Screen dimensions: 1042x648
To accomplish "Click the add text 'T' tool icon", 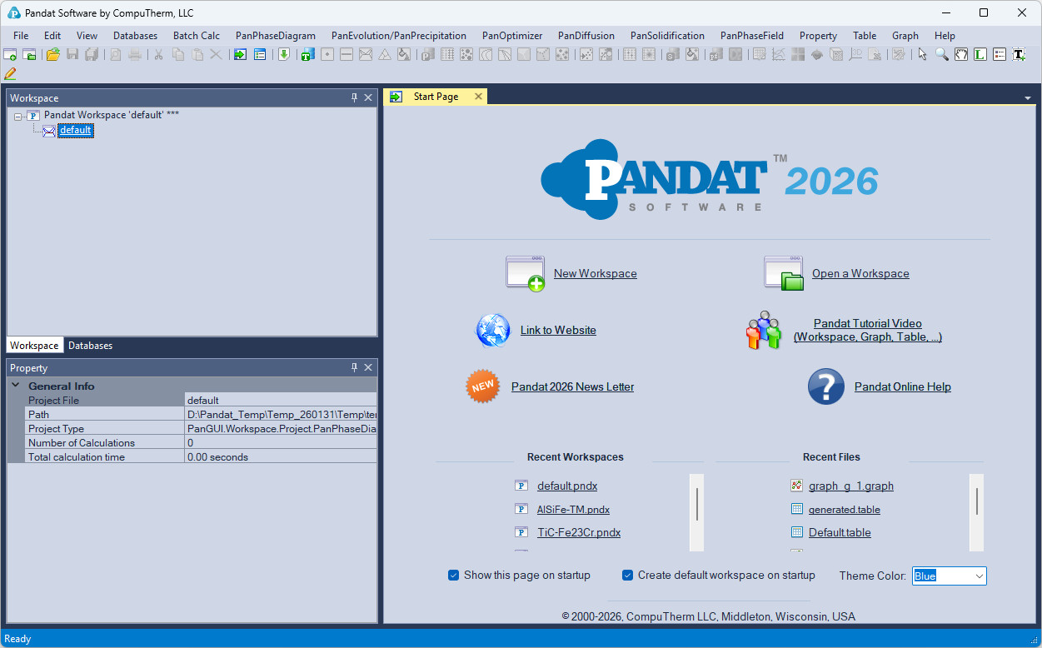I will pyautogui.click(x=1019, y=55).
